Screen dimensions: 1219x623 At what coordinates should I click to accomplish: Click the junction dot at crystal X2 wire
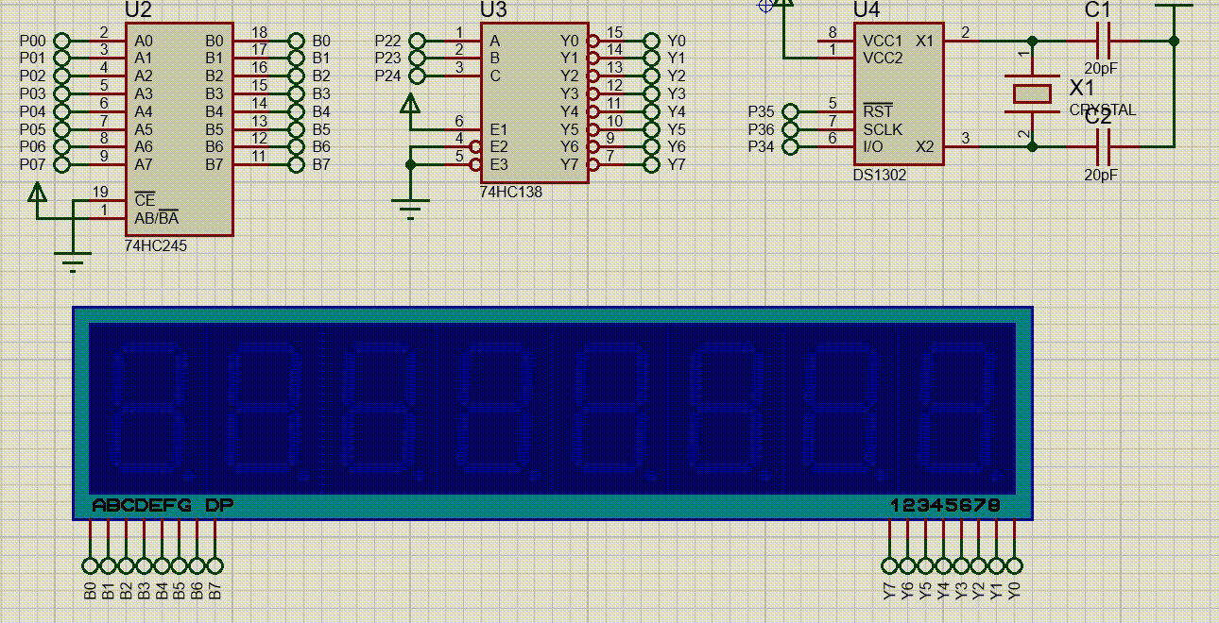tap(1032, 147)
